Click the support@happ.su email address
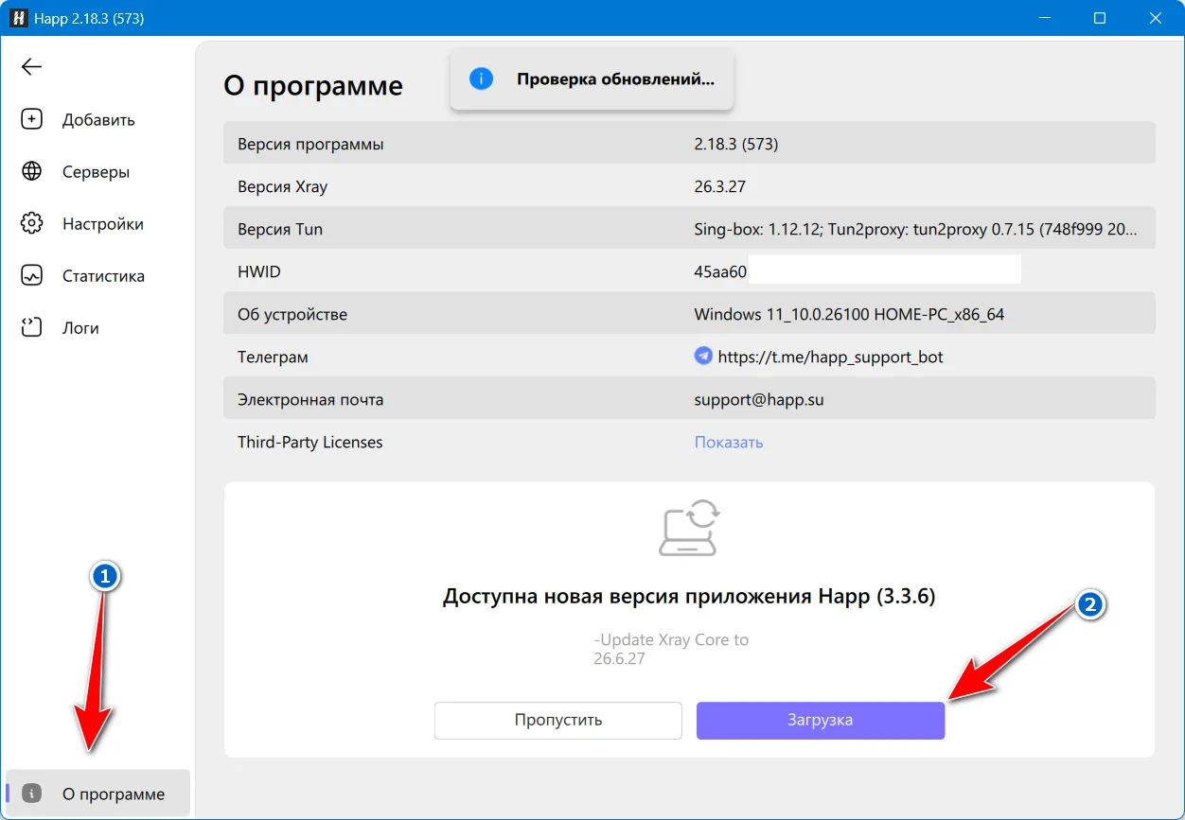The height and width of the screenshot is (820, 1185). (759, 400)
